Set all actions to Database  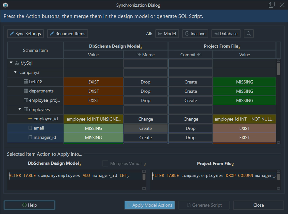(226, 34)
